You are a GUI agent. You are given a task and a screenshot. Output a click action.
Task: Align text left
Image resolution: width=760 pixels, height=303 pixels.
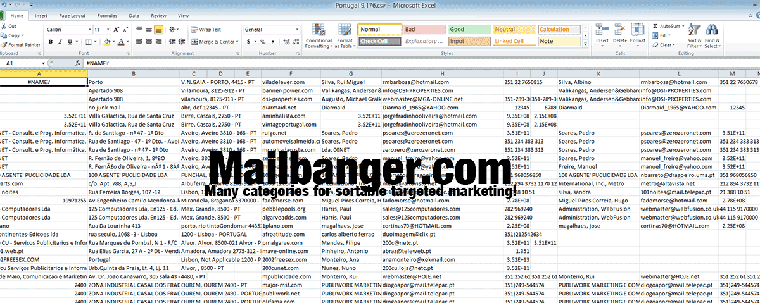tap(139, 42)
